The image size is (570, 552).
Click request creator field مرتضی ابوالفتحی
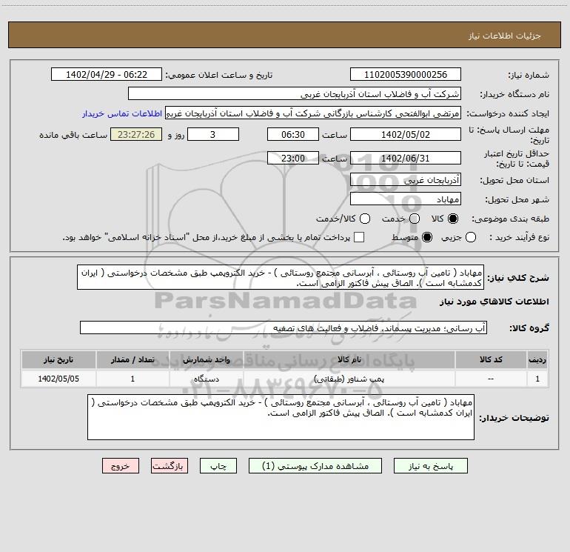(x=313, y=113)
